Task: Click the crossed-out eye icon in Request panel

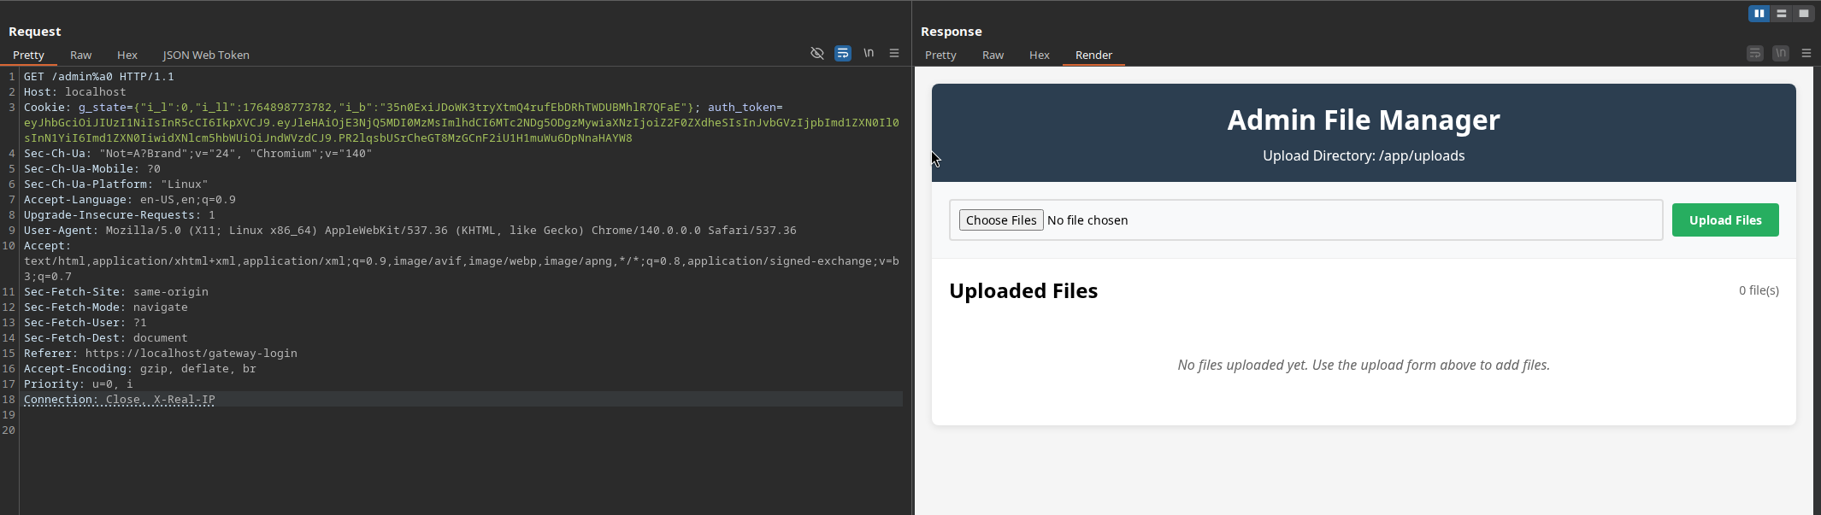Action: (816, 53)
